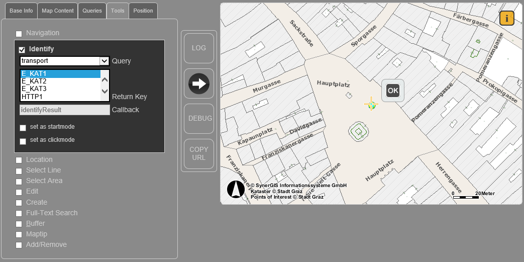Open the Map Content tab
This screenshot has width=524, height=262.
click(x=57, y=11)
